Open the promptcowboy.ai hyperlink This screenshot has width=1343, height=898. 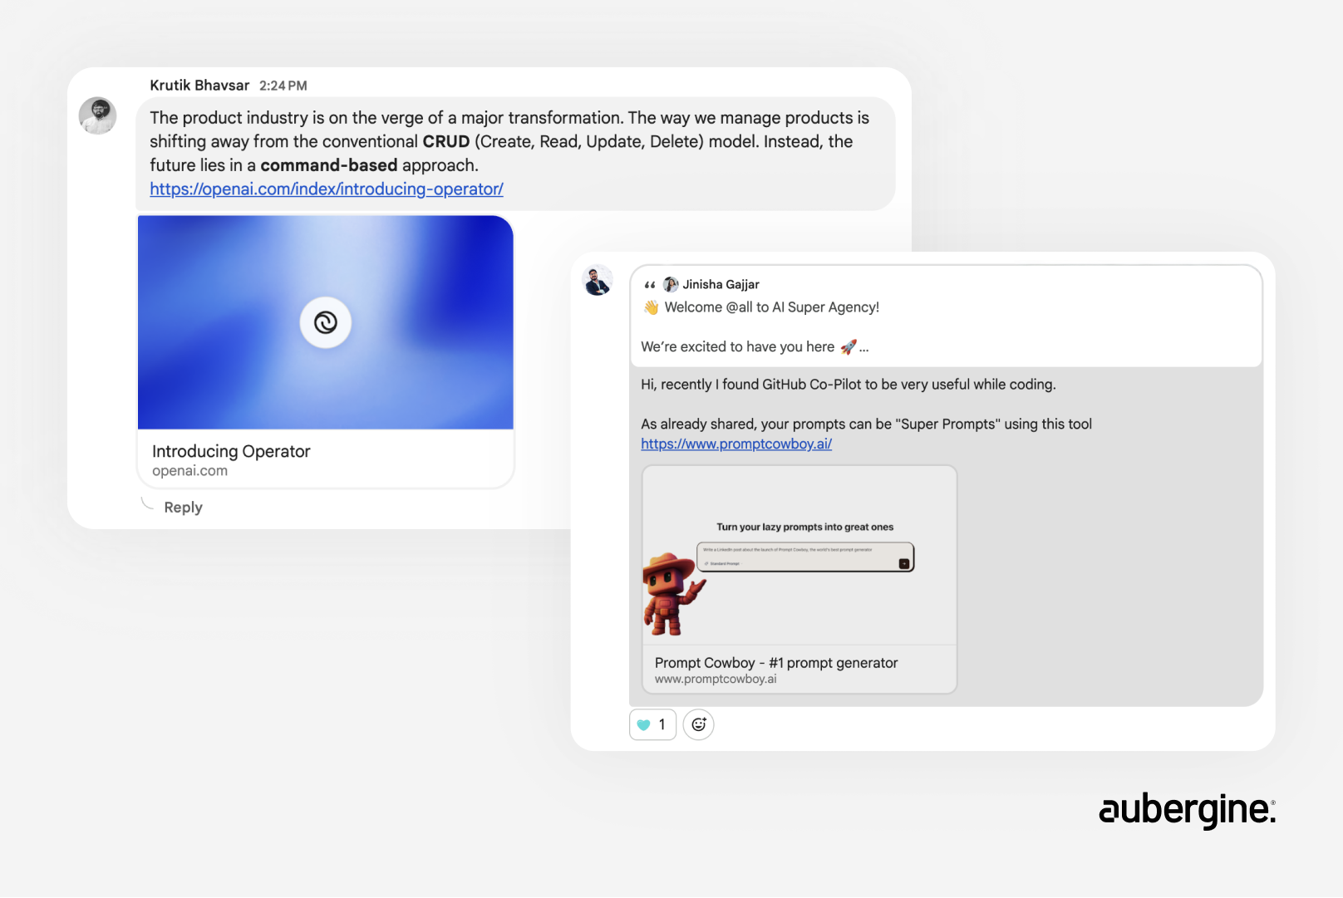pyautogui.click(x=736, y=444)
